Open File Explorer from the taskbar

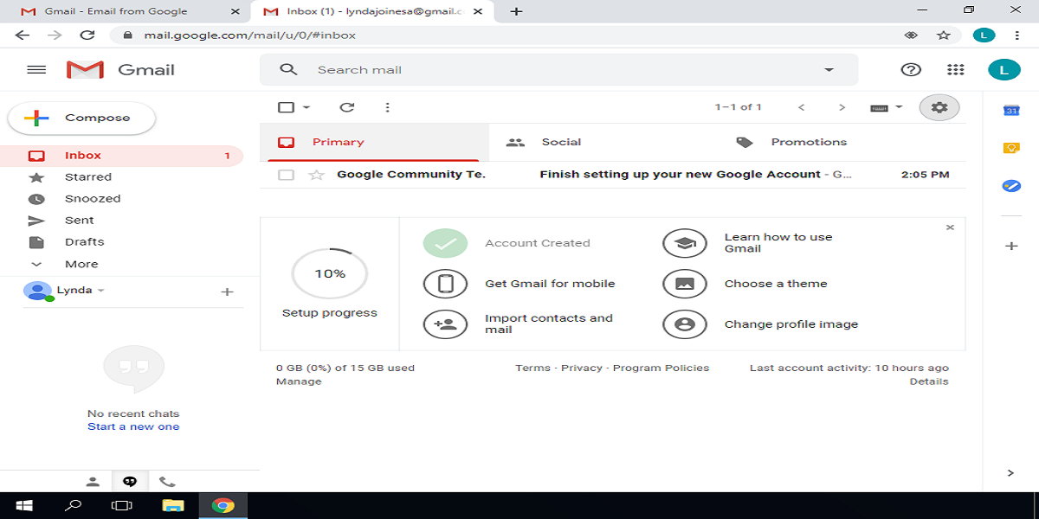(x=173, y=505)
